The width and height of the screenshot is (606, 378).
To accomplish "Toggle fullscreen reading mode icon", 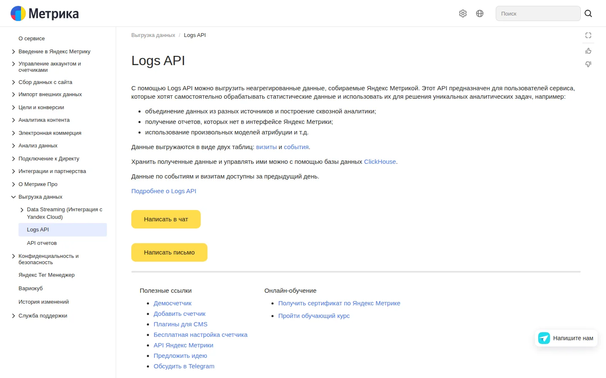I will (588, 35).
